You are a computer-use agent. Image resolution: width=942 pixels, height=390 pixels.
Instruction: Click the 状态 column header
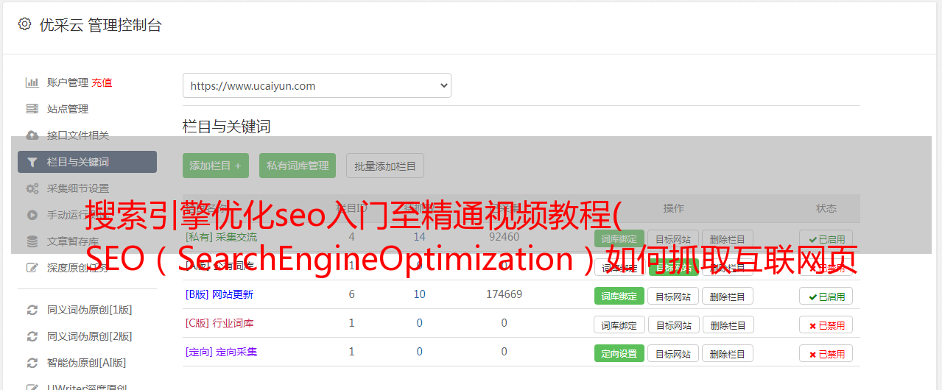pos(826,208)
